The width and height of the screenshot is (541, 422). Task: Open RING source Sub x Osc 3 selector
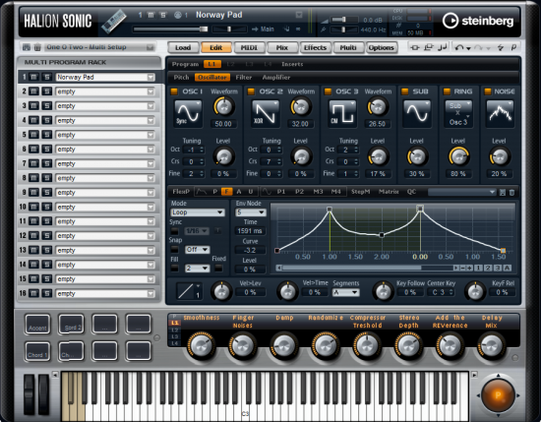(457, 114)
